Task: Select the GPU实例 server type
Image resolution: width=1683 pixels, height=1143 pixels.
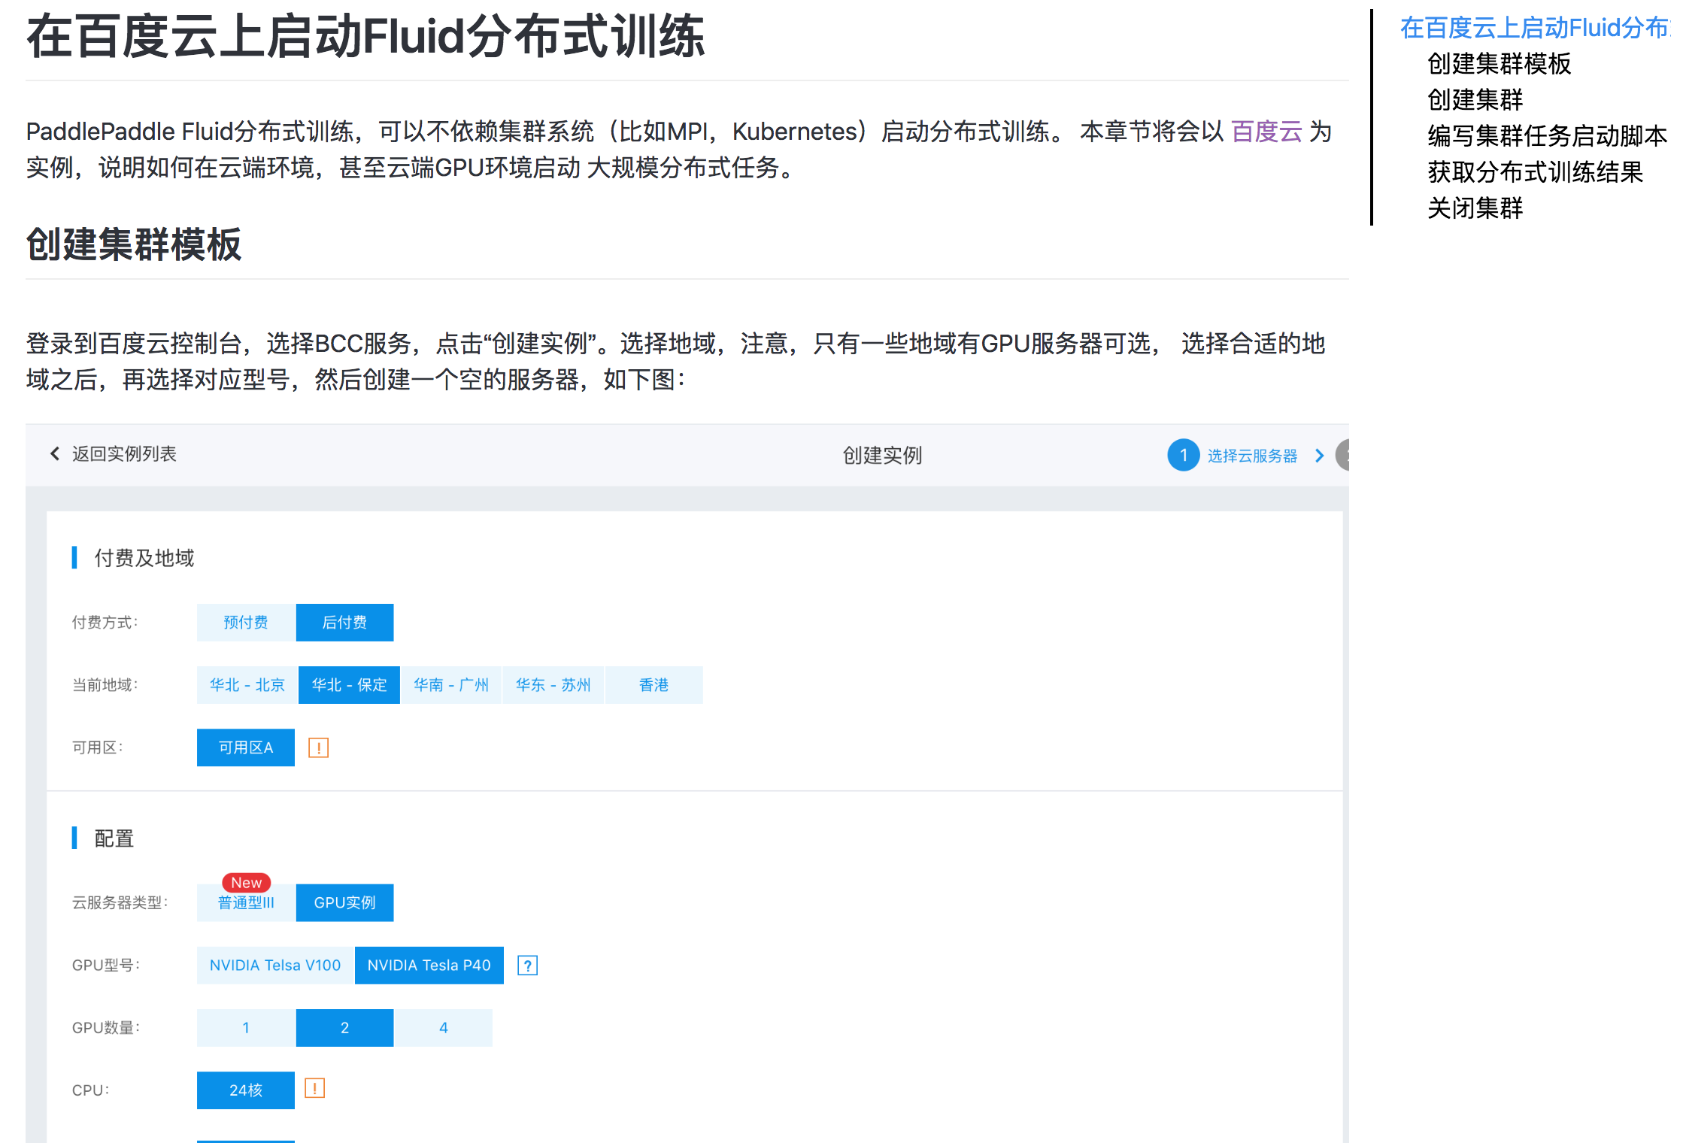Action: 344,903
